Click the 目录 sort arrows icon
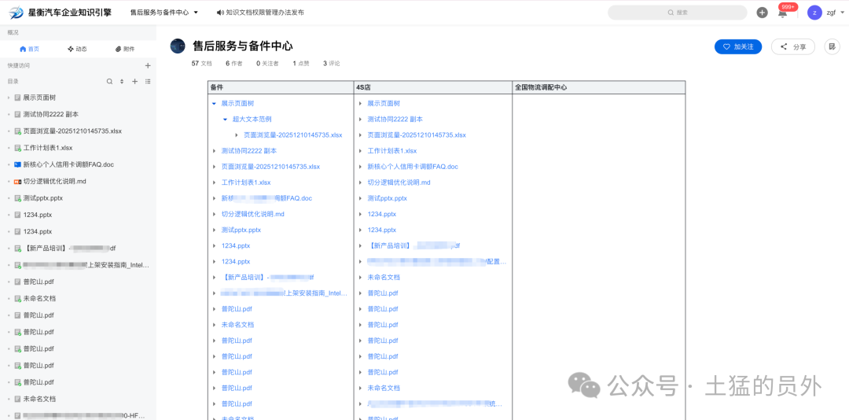 122,81
